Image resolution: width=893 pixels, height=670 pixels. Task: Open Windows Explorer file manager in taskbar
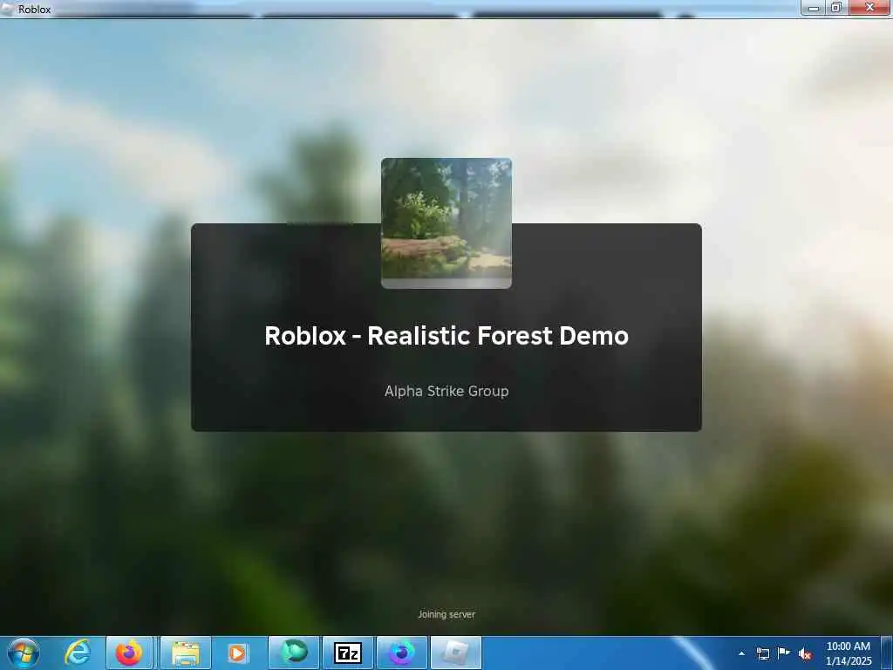coord(185,653)
